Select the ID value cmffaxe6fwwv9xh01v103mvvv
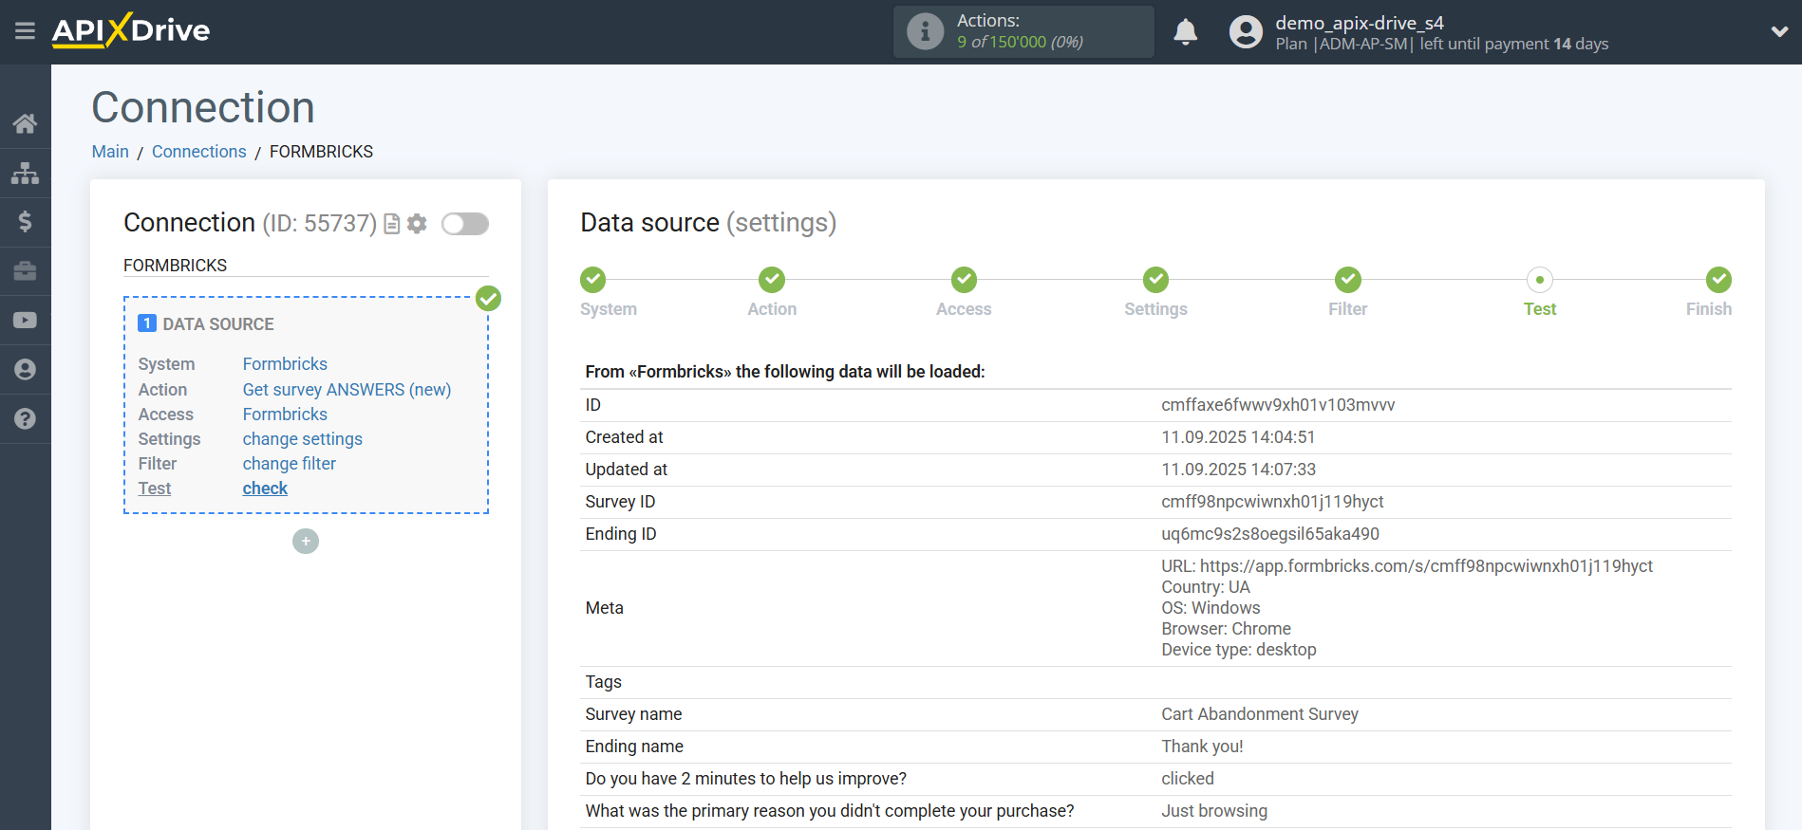Viewport: 1802px width, 830px height. pos(1278,405)
